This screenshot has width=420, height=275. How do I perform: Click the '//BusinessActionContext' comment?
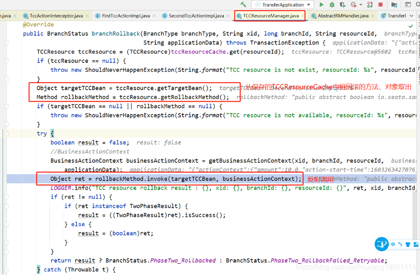pos(90,151)
